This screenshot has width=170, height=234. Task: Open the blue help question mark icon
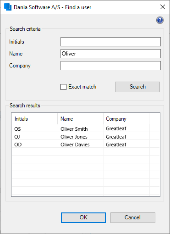160,20
